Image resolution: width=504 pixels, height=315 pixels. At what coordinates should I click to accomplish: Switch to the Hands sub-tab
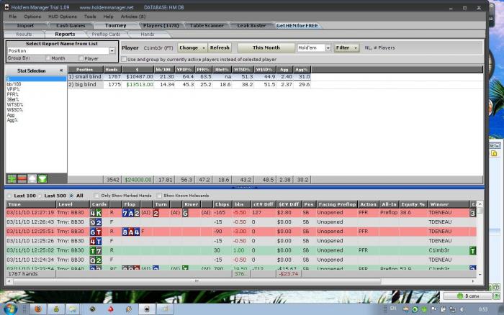pyautogui.click(x=148, y=35)
